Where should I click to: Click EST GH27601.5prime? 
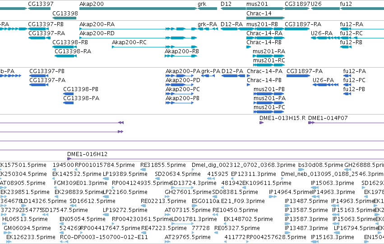point(168,197)
